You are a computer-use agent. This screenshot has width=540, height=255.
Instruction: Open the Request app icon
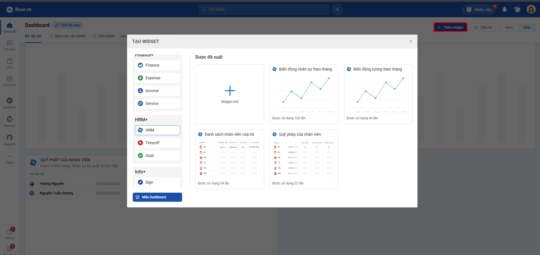tap(10, 140)
